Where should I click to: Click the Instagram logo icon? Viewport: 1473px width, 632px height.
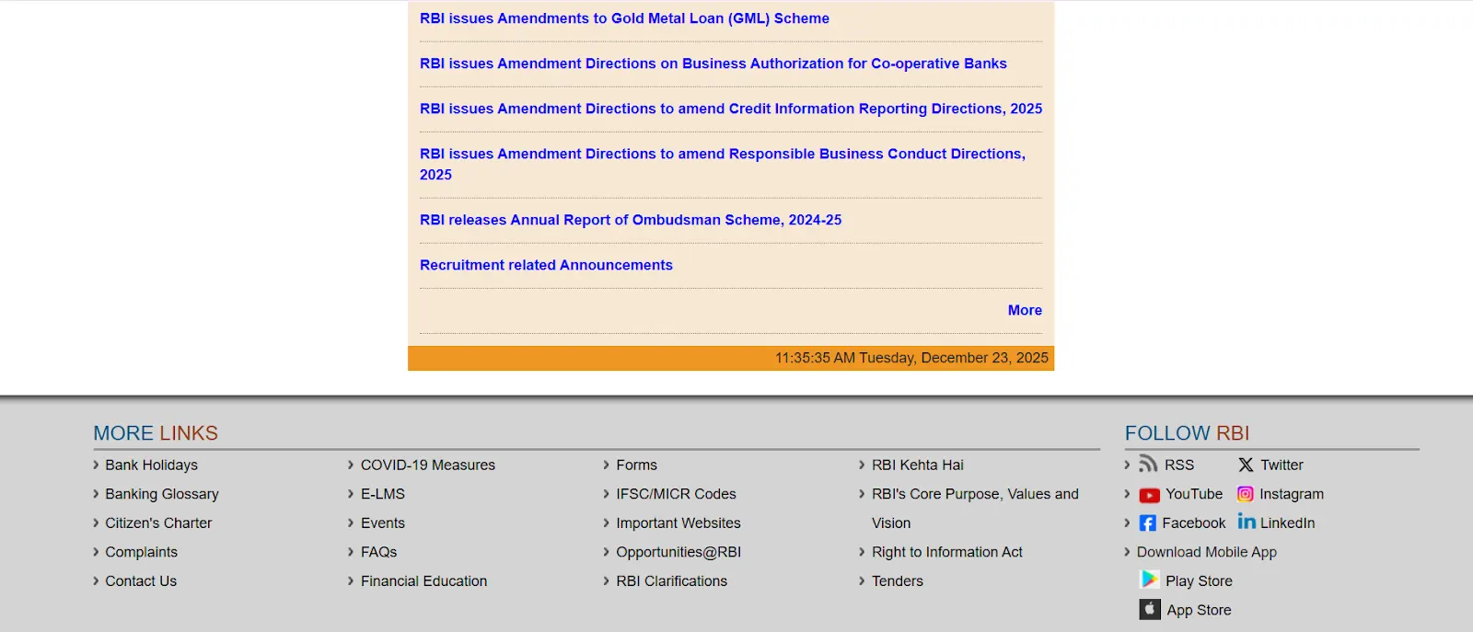(1246, 494)
